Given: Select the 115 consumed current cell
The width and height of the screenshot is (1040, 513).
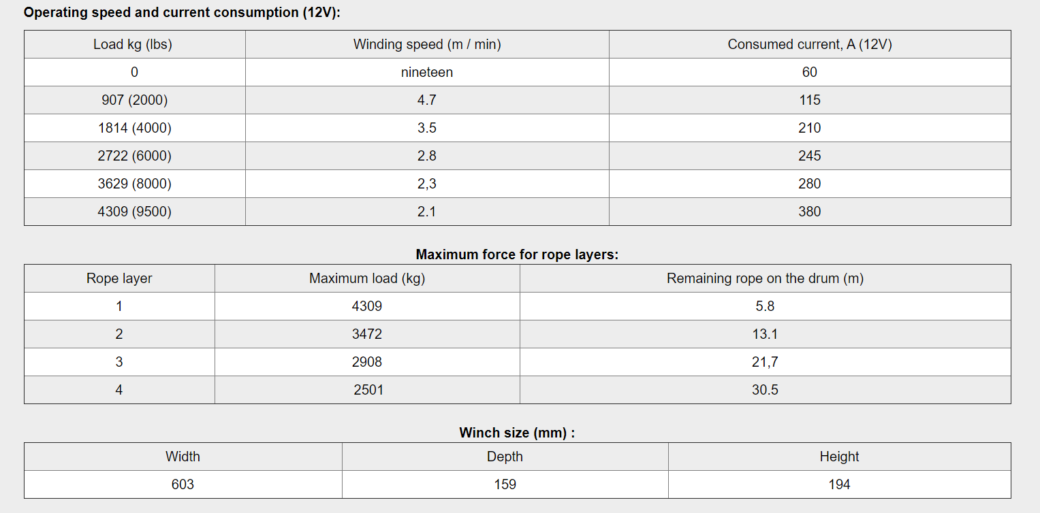Looking at the screenshot, I should [x=810, y=100].
